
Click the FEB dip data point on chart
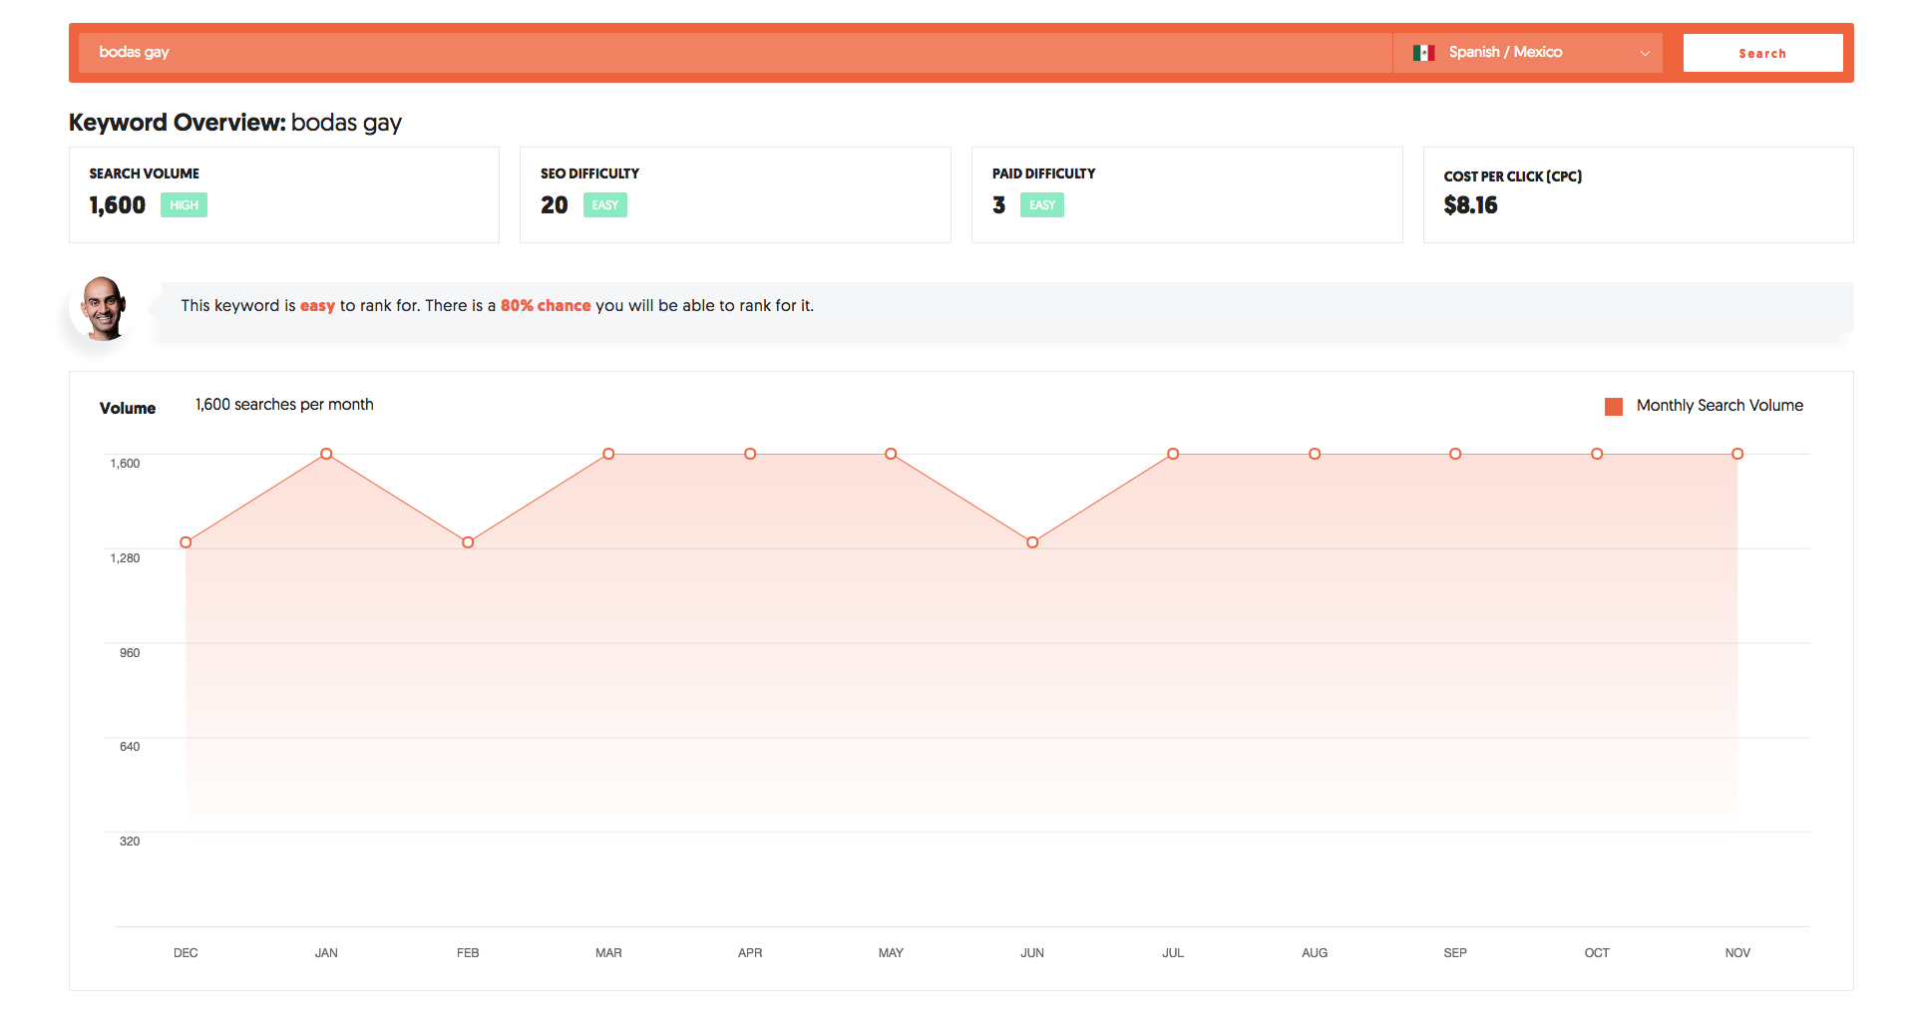tap(468, 542)
